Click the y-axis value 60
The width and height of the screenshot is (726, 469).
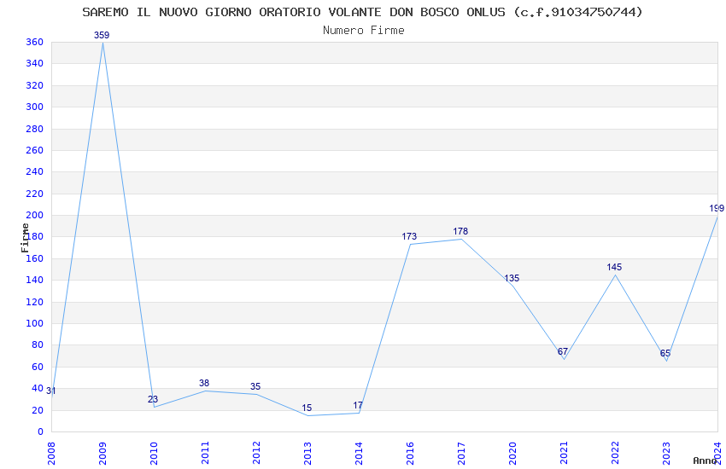coord(38,367)
